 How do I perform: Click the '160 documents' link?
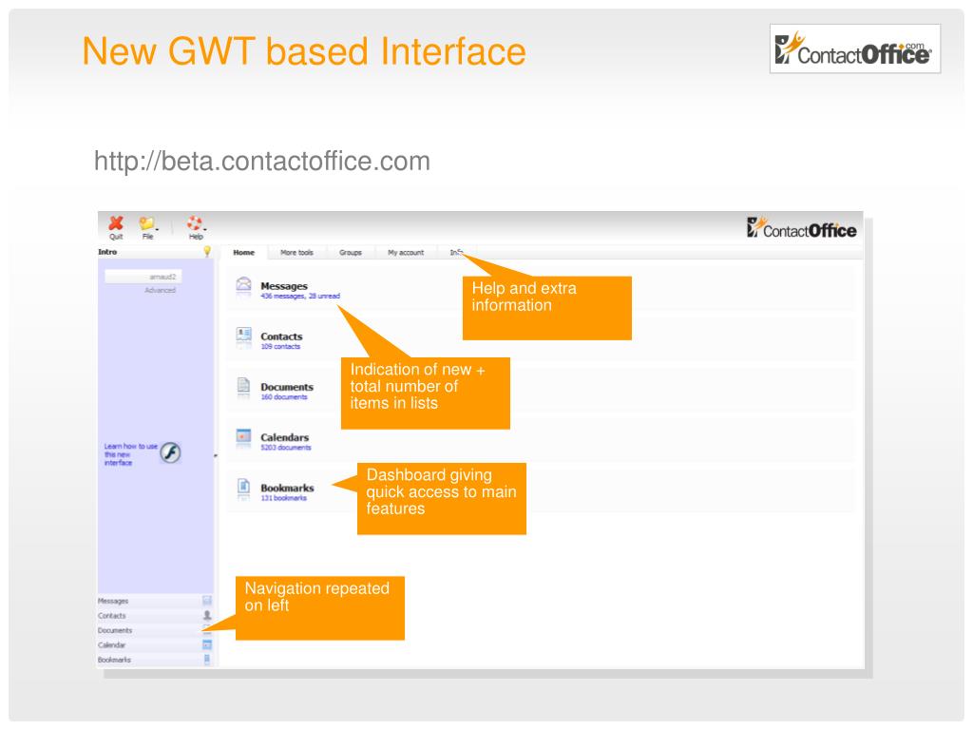tap(284, 397)
